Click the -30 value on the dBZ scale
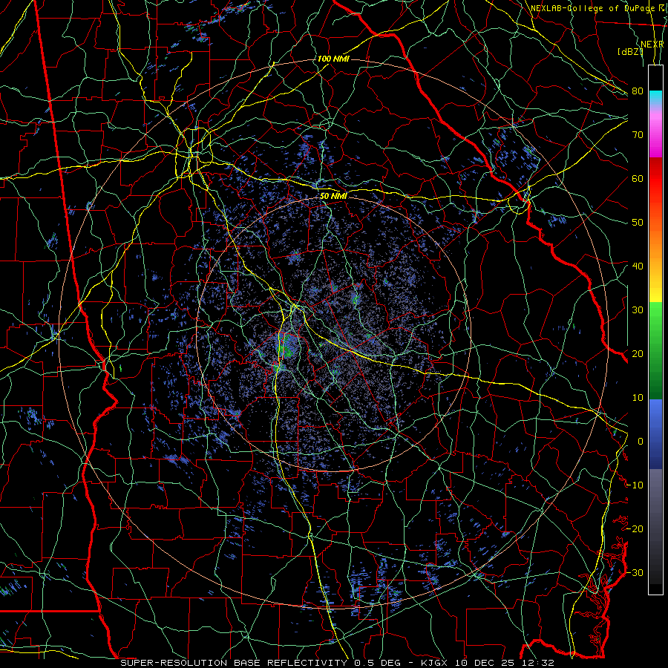Image resolution: width=668 pixels, height=668 pixels. (635, 572)
